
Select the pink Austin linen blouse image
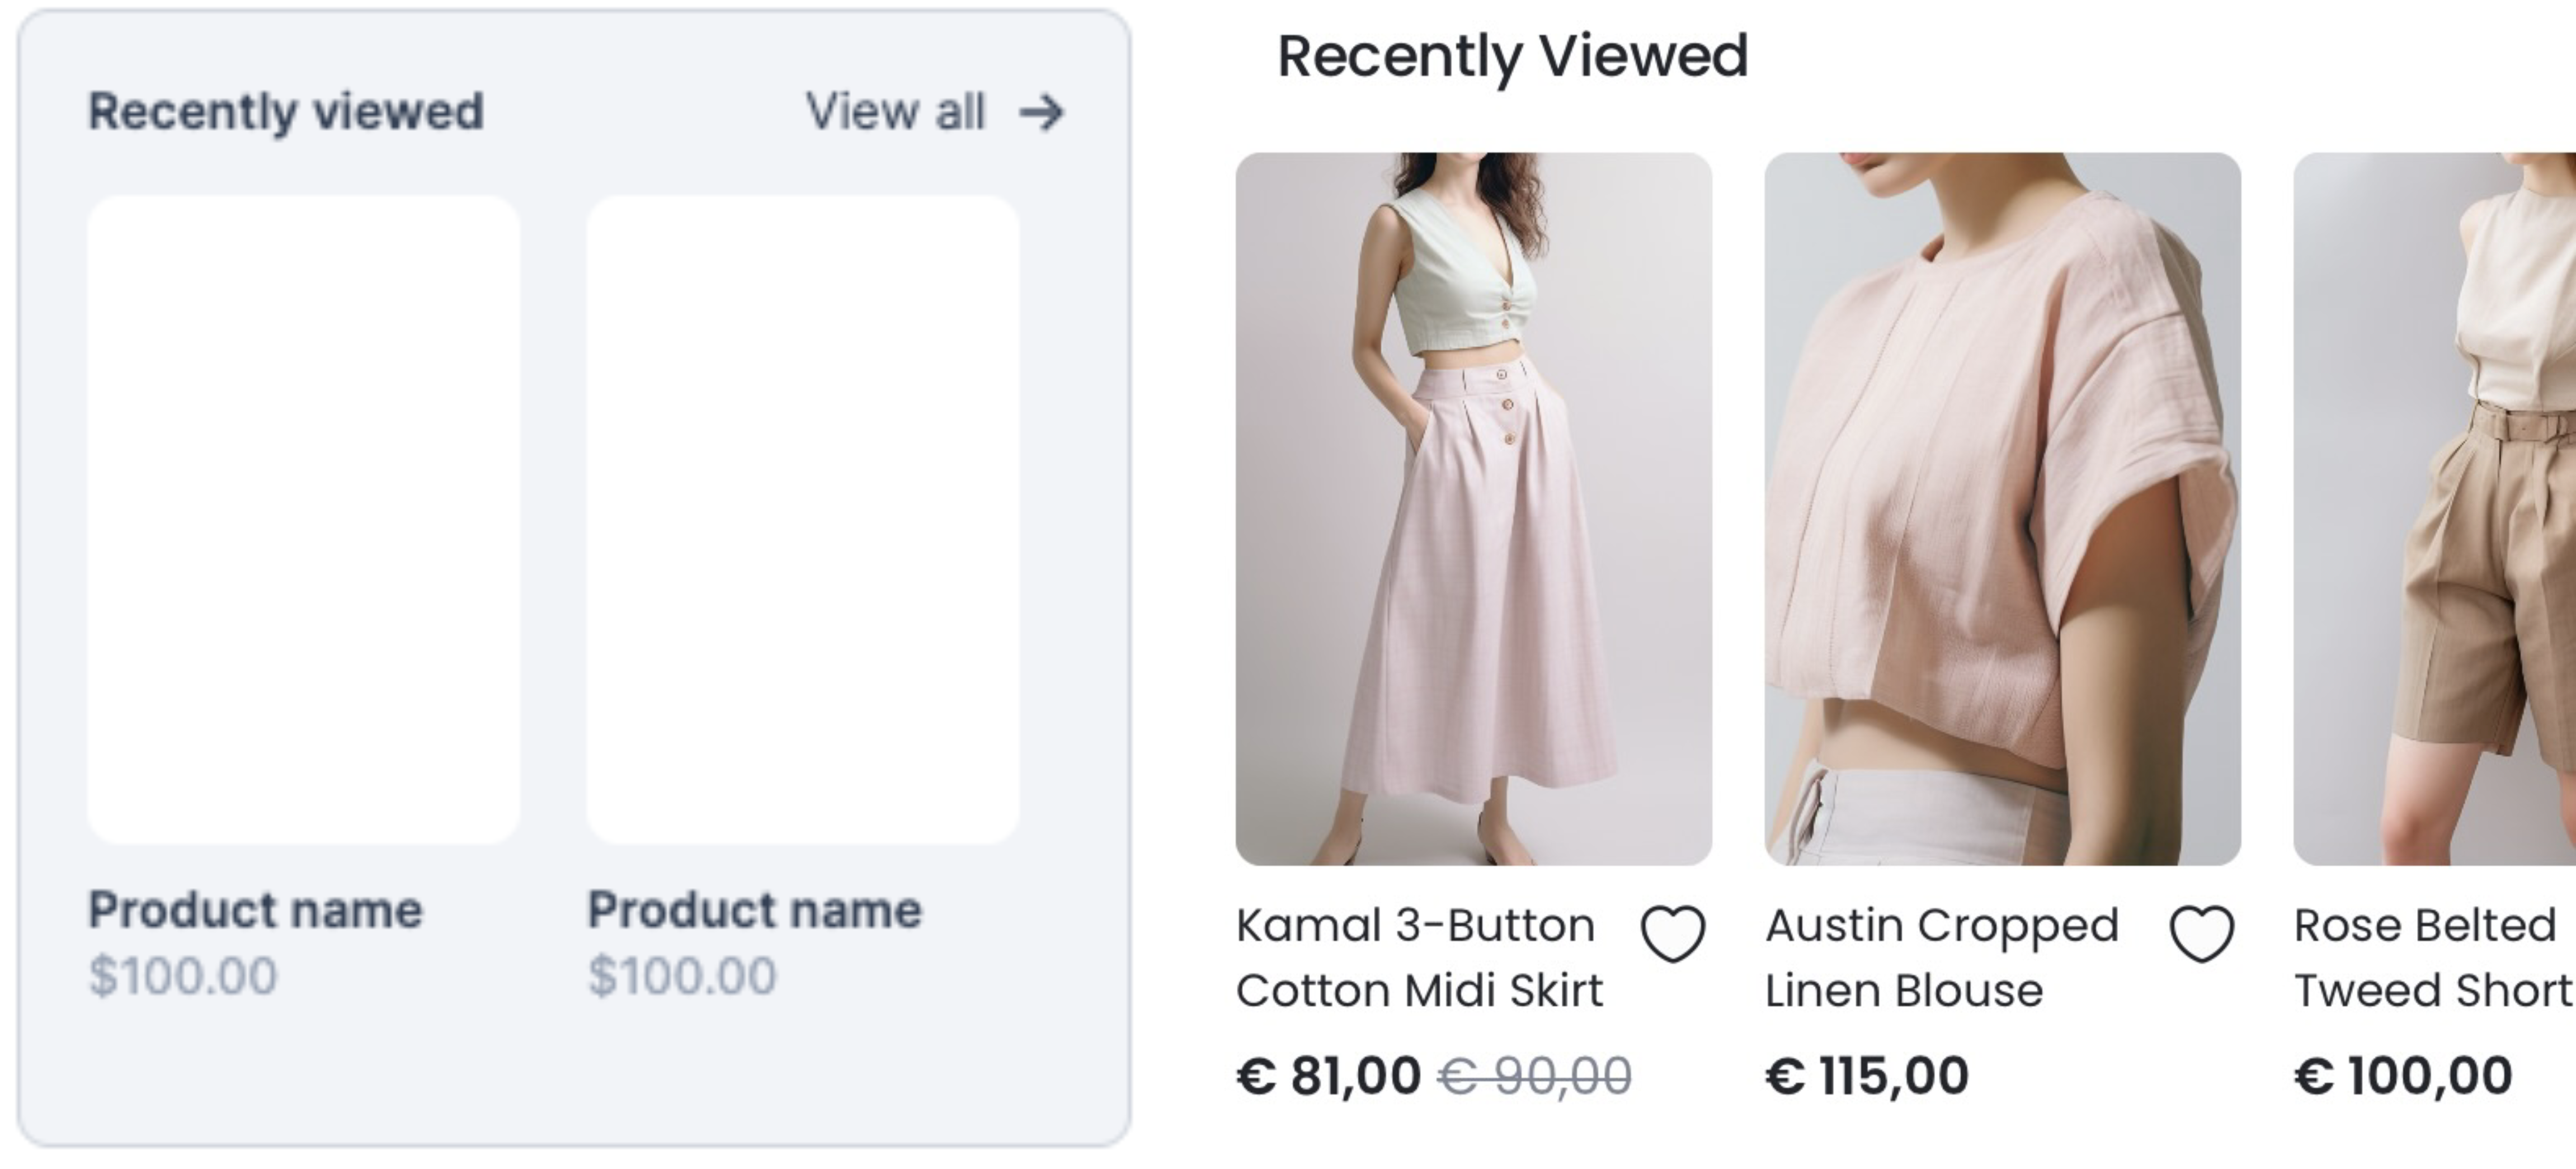tap(2002, 508)
